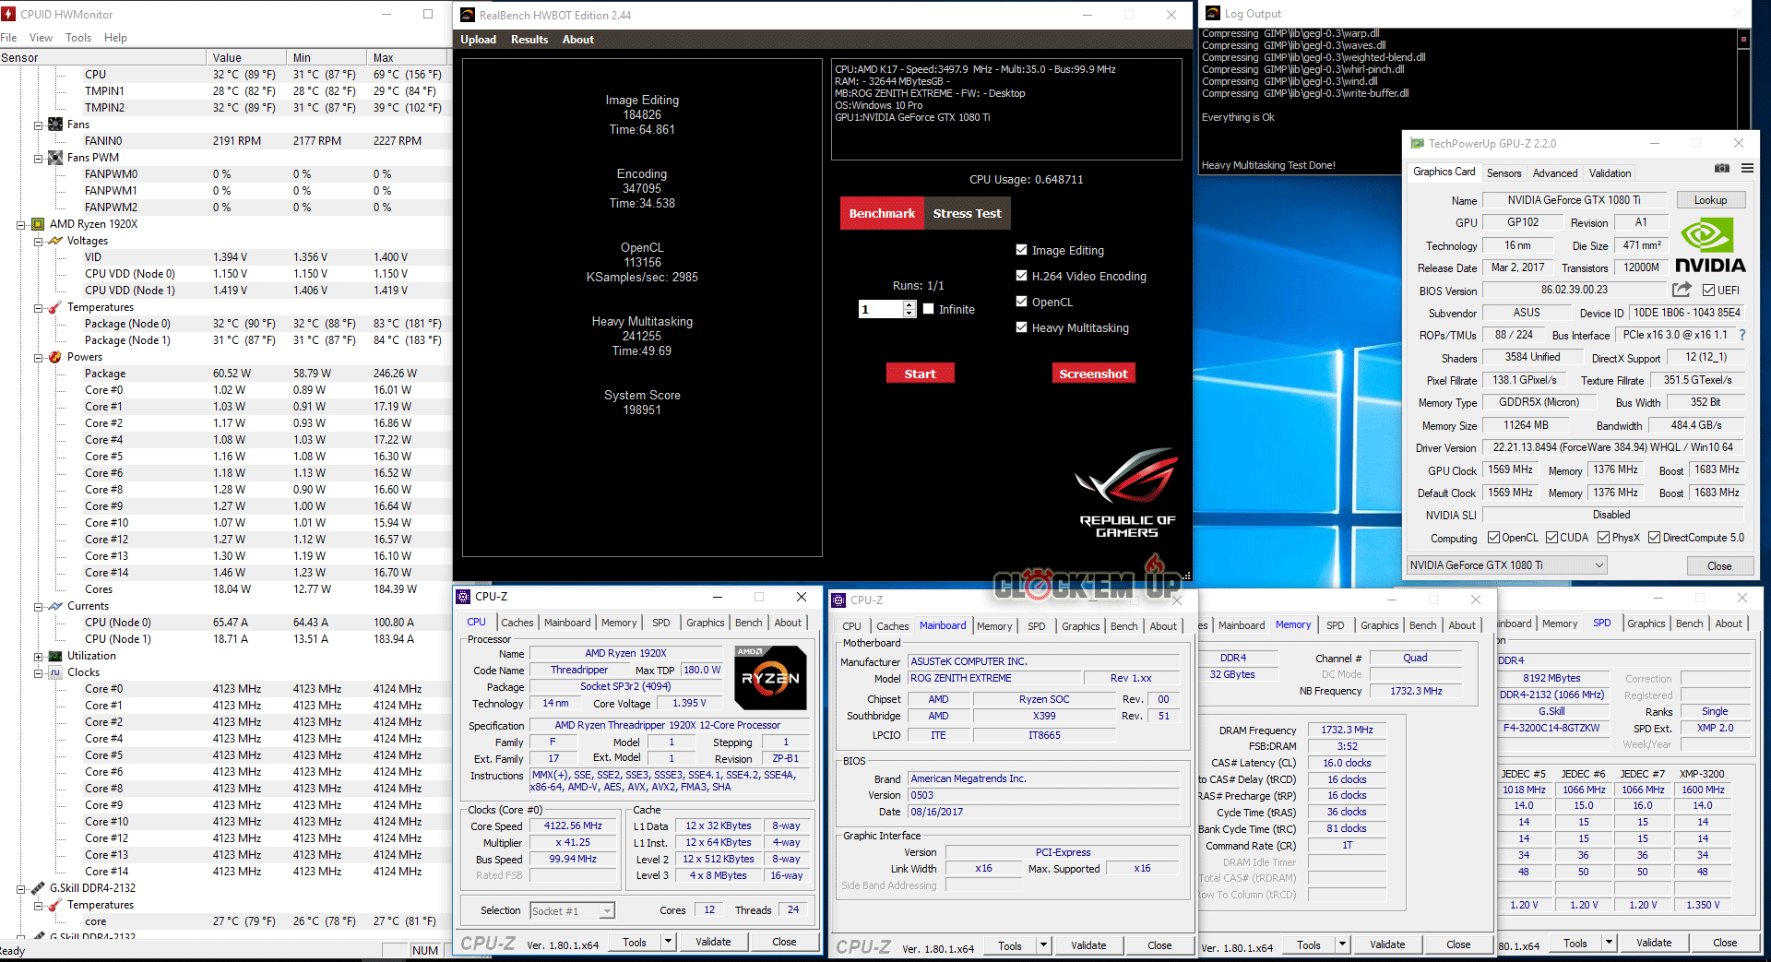Switch to the Sensors tab in GPU-Z
Image resolution: width=1771 pixels, height=962 pixels.
click(1504, 173)
